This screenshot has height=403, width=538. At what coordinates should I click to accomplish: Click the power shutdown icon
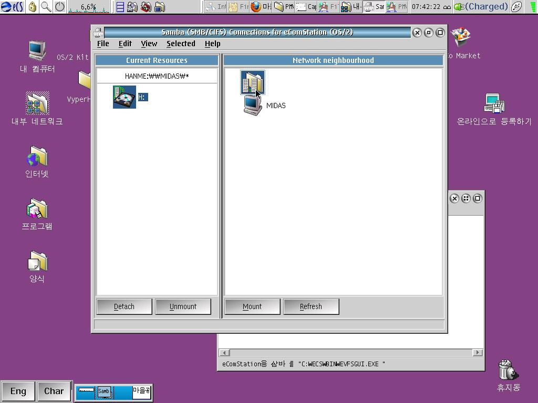click(60, 7)
